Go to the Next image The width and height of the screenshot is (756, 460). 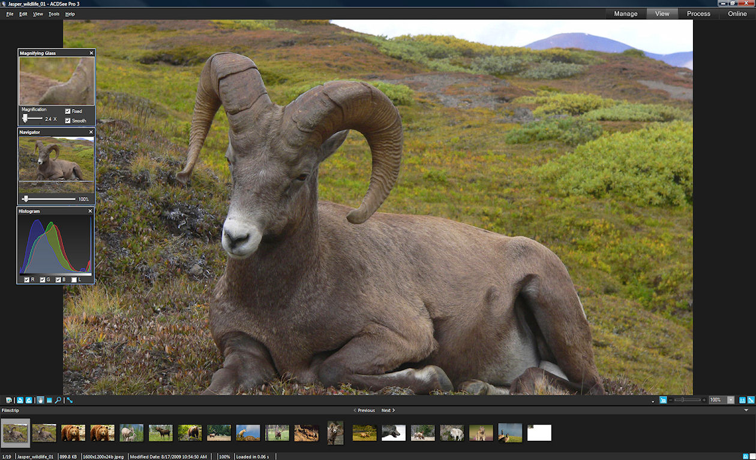coord(388,410)
